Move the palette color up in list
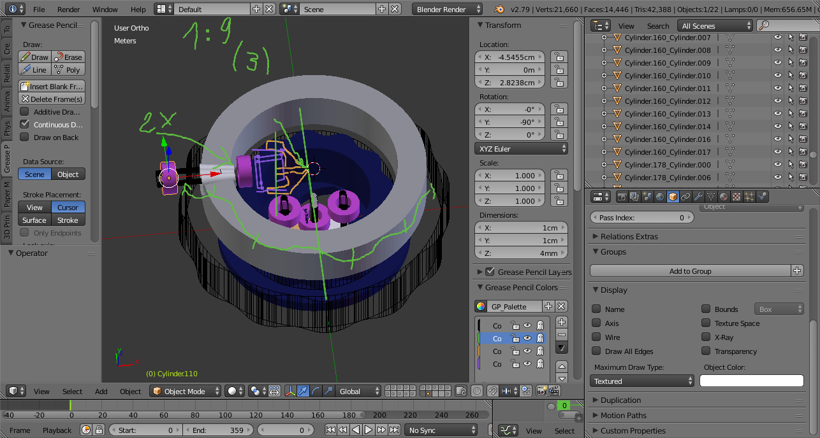The image size is (820, 438). [x=562, y=367]
